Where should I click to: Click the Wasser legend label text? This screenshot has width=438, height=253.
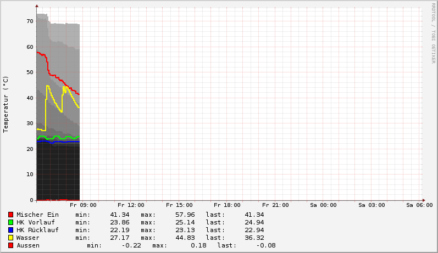coord(28,238)
